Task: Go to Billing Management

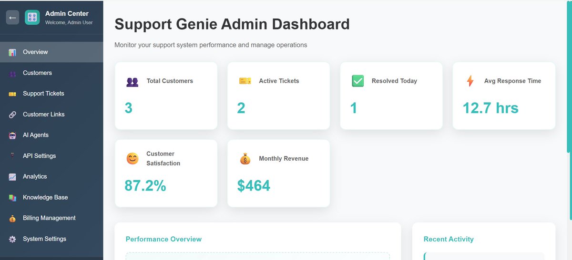Action: [x=51, y=218]
